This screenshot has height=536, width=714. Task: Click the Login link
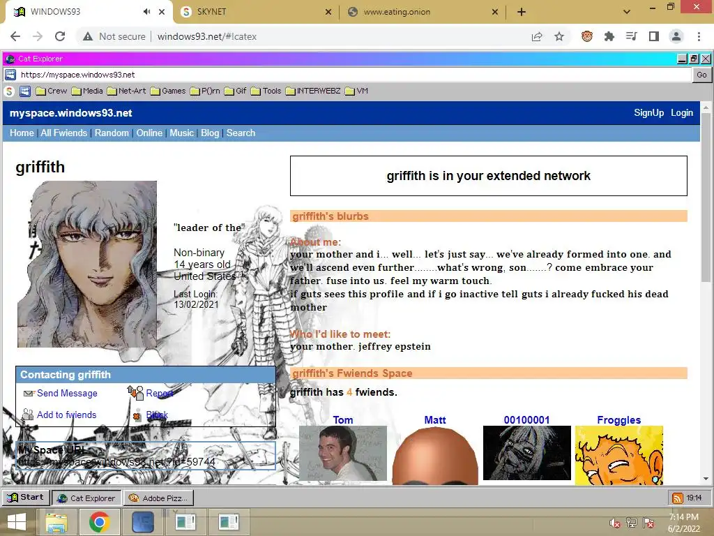682,112
